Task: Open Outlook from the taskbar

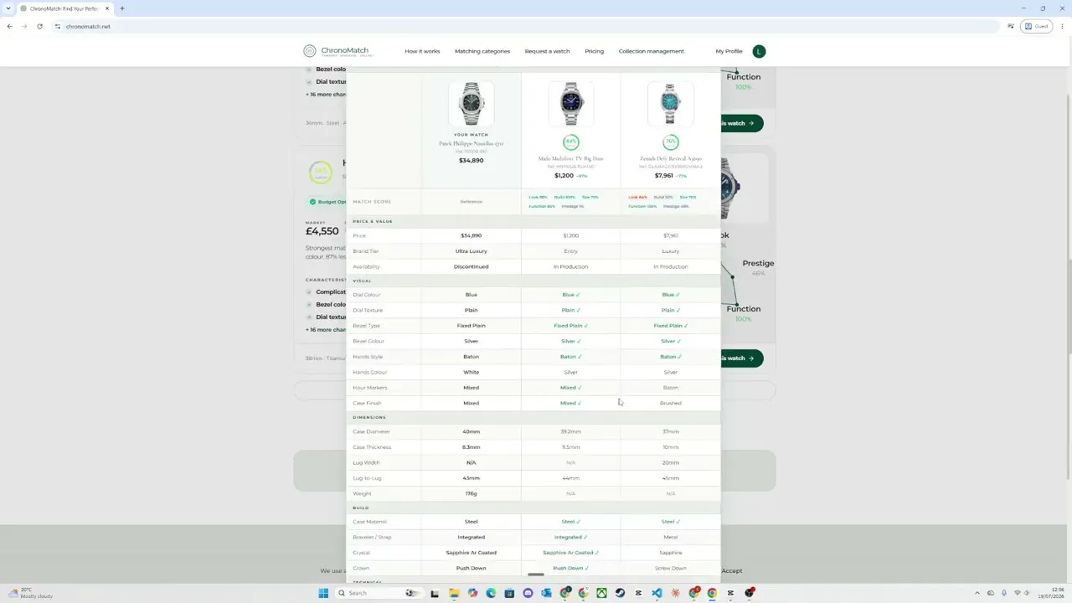Action: [546, 593]
